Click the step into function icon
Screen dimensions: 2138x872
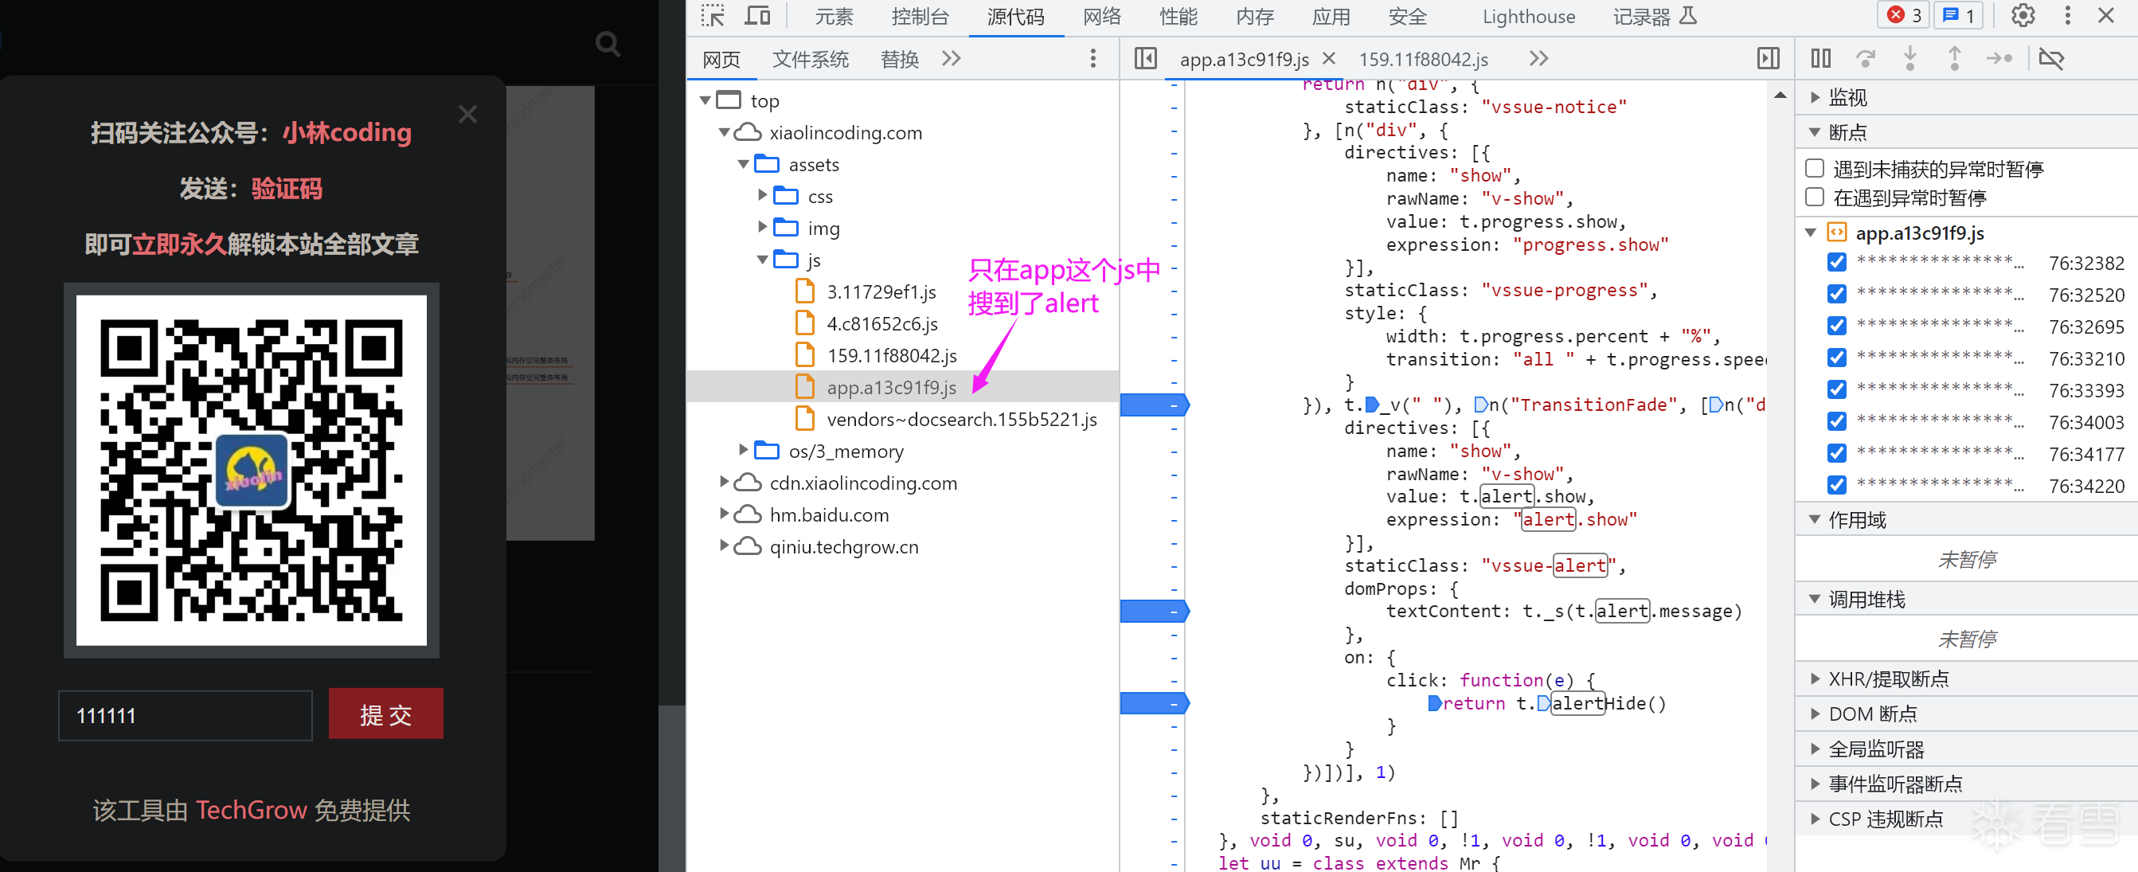[1909, 58]
